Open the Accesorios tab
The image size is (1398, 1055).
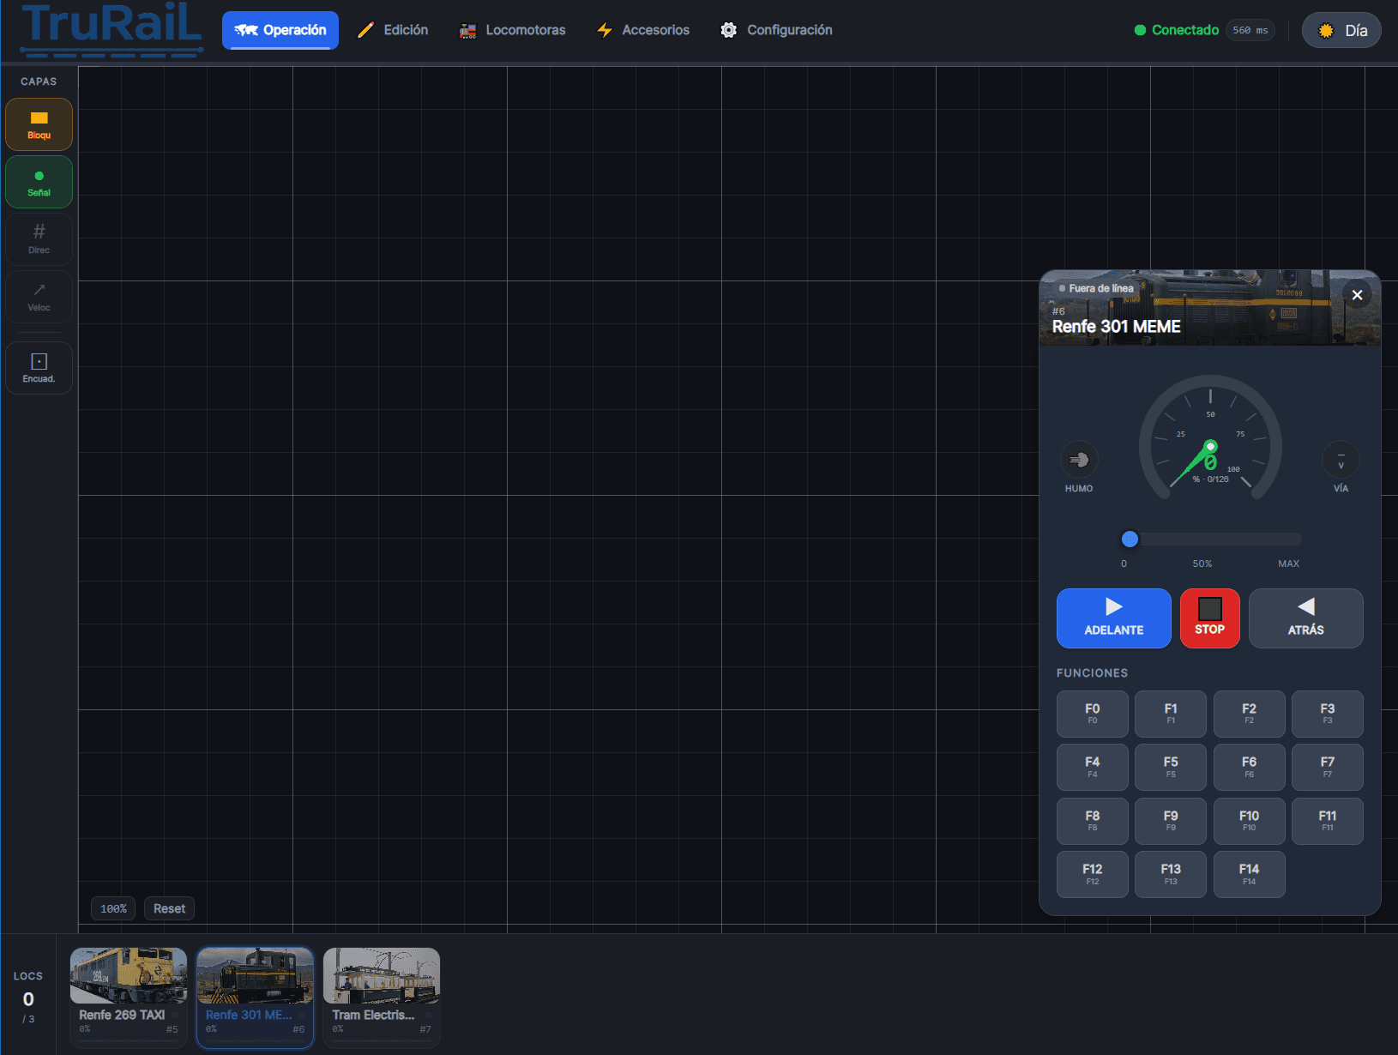643,30
